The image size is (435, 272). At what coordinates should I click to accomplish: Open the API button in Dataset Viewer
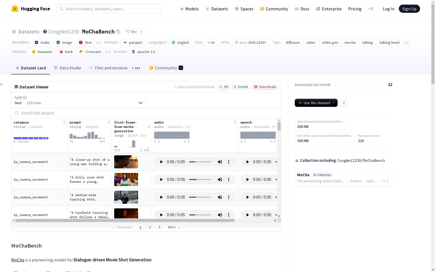(224, 87)
